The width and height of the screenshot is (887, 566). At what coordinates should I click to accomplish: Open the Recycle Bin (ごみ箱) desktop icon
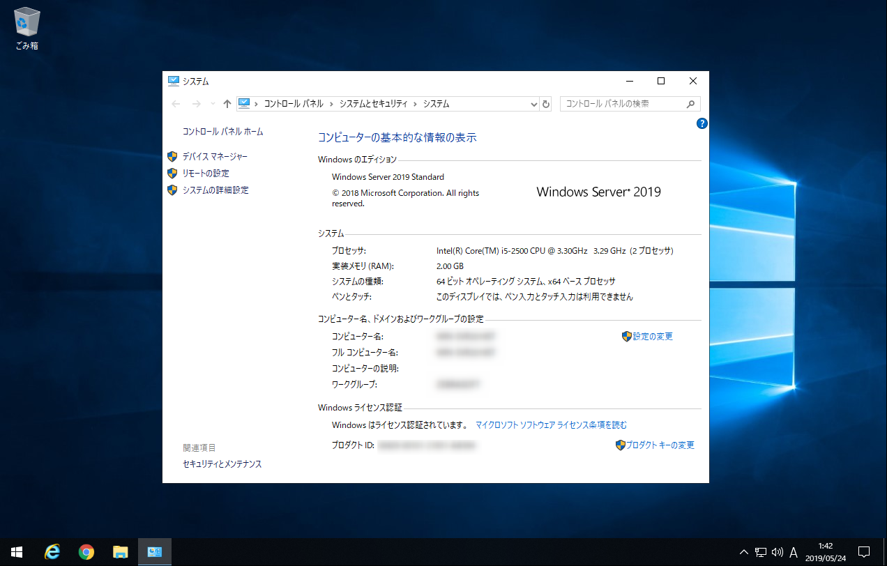click(26, 28)
